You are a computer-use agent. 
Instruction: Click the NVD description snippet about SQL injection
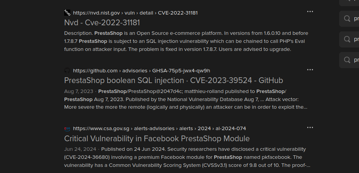(186, 41)
